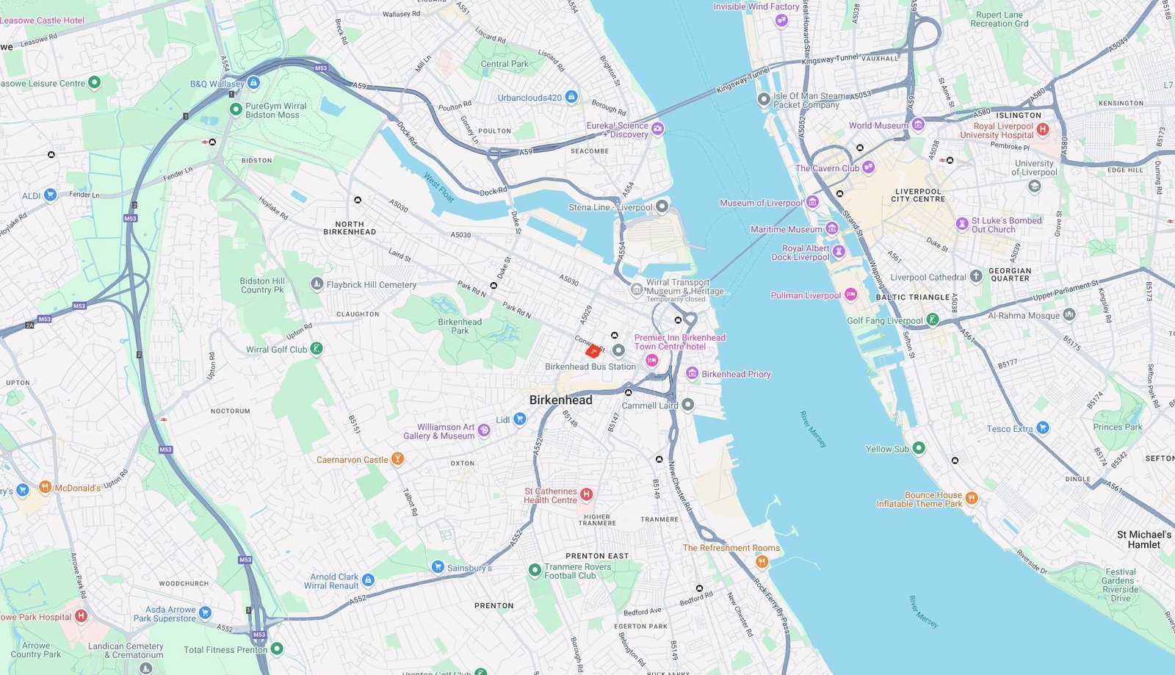Open the Royal Liverpool University Hospital marker

click(x=1042, y=129)
